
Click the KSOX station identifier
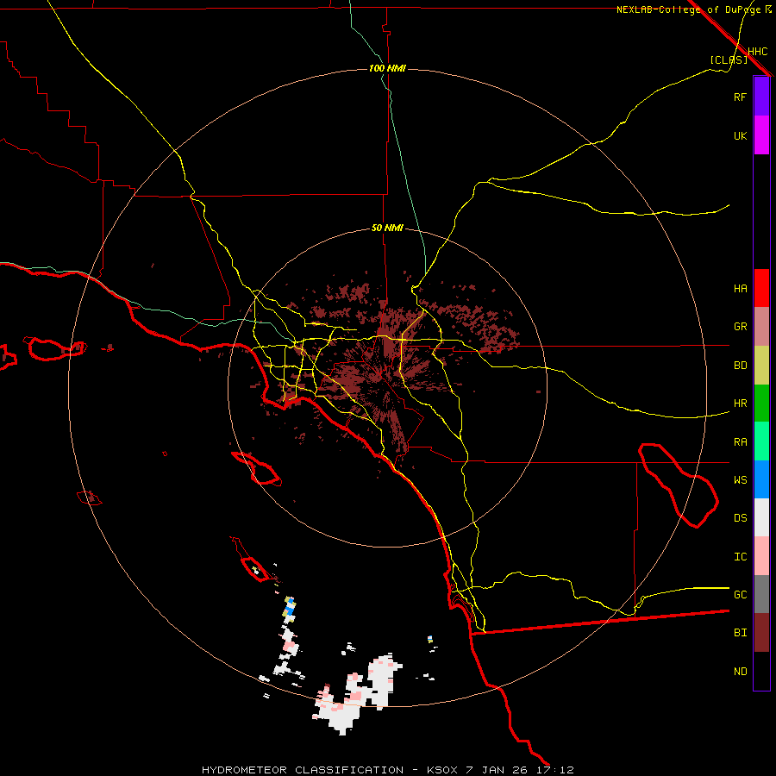443,770
